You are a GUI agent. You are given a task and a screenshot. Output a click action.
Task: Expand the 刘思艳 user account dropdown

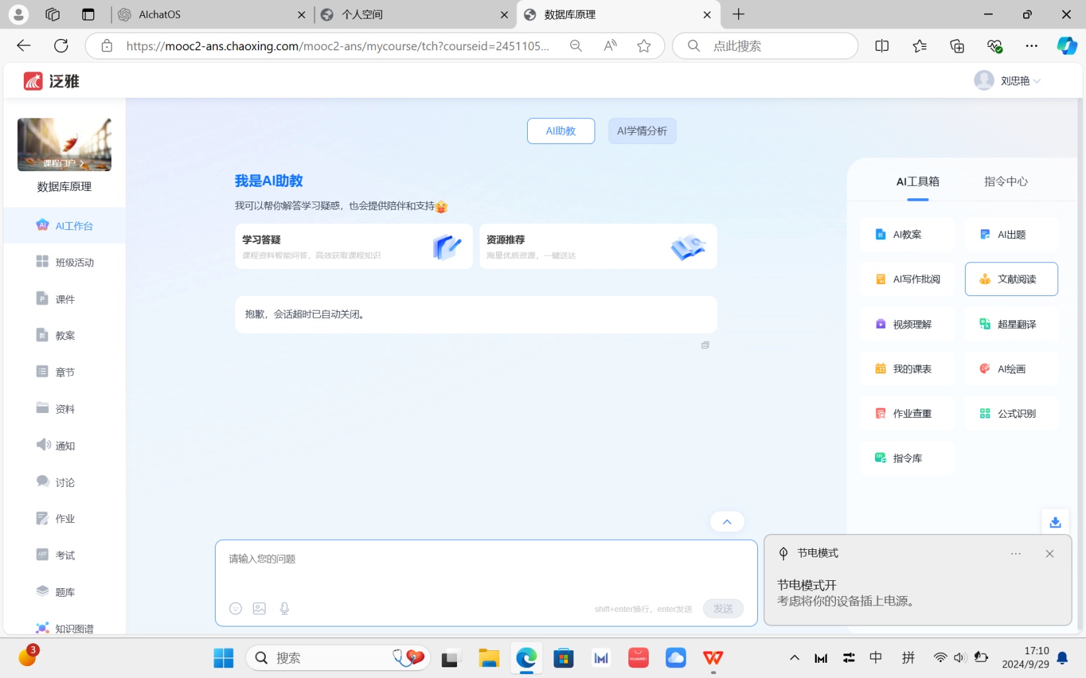(x=1007, y=81)
